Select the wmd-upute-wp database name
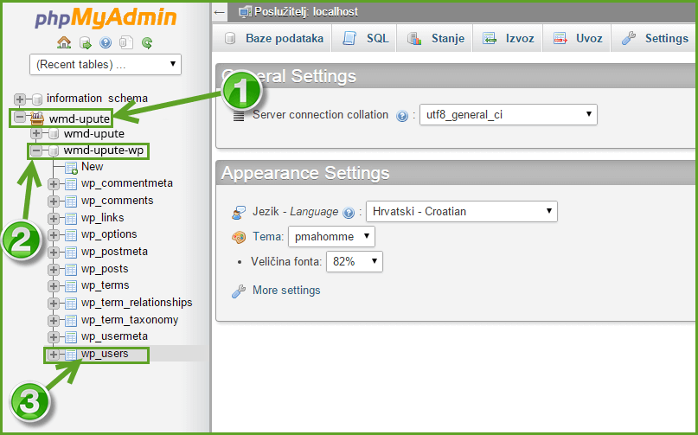698x435 pixels. point(103,150)
